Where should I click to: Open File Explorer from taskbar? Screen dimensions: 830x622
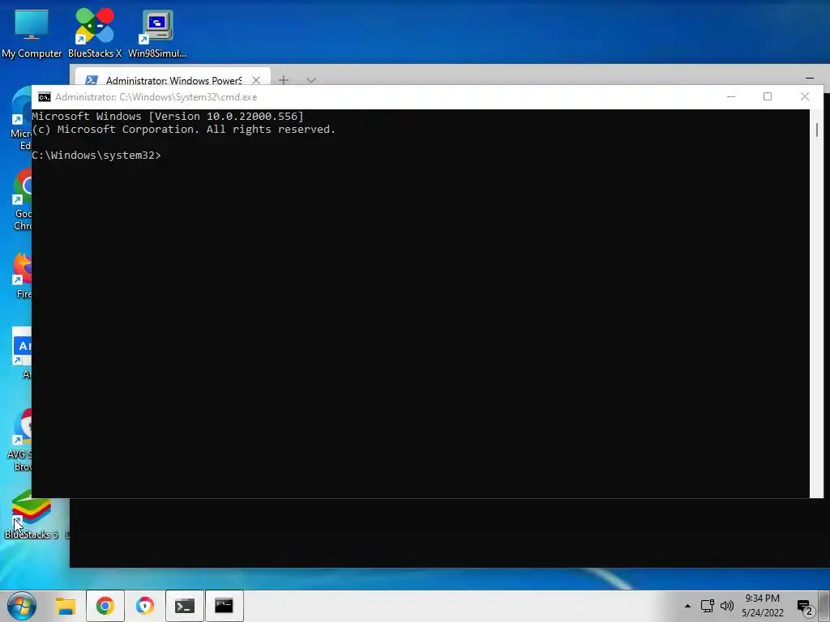(66, 606)
